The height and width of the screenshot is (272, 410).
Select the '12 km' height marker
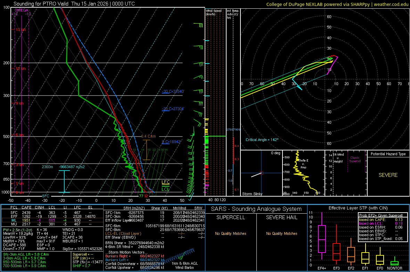[x=20, y=68]
